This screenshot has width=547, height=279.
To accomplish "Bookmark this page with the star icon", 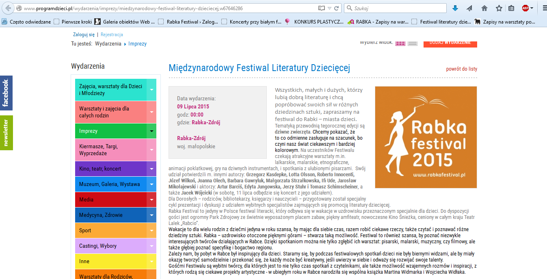I will [x=499, y=8].
